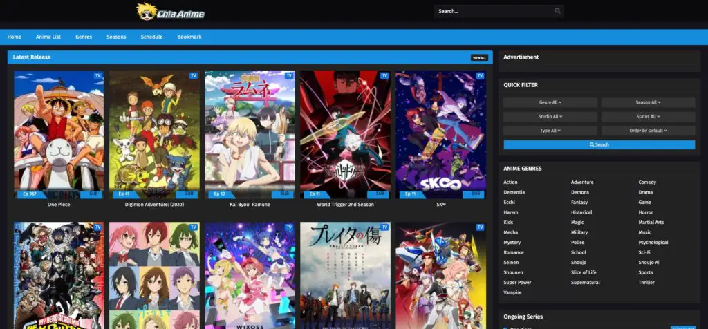Open Genres in the navigation bar
Viewport: 708px width, 329px height.
click(84, 37)
